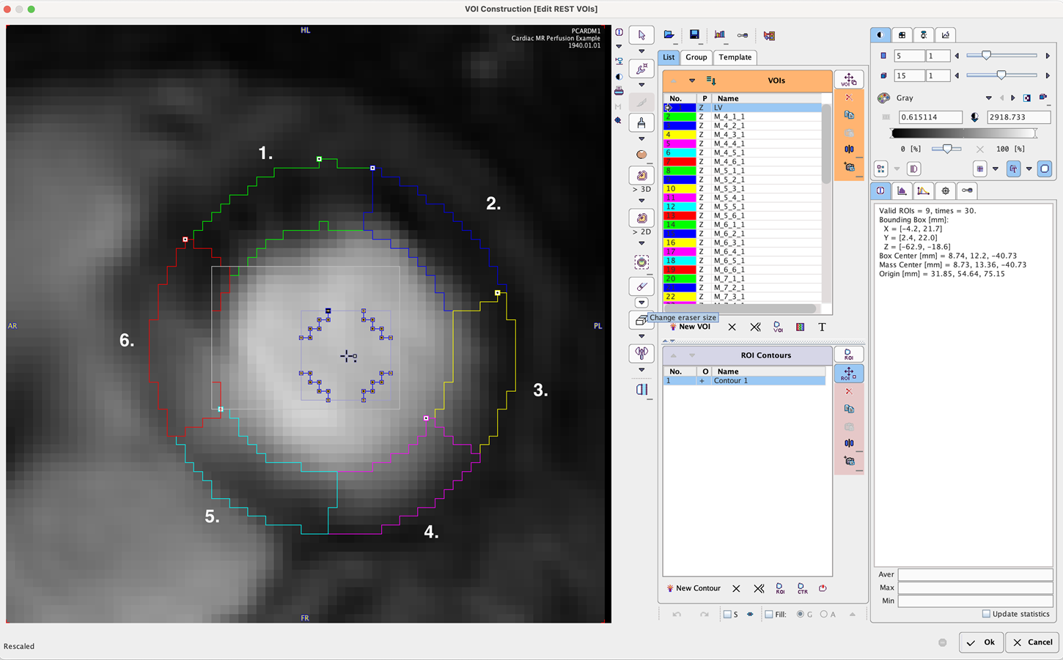Viewport: 1063px width, 660px height.
Task: Expand the arrow below the 2D tool
Action: pyautogui.click(x=641, y=243)
